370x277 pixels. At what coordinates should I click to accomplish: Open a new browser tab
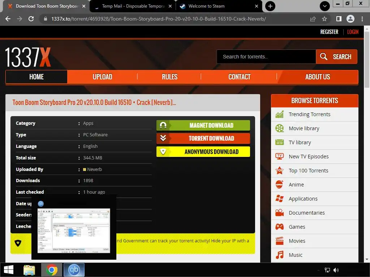point(270,6)
